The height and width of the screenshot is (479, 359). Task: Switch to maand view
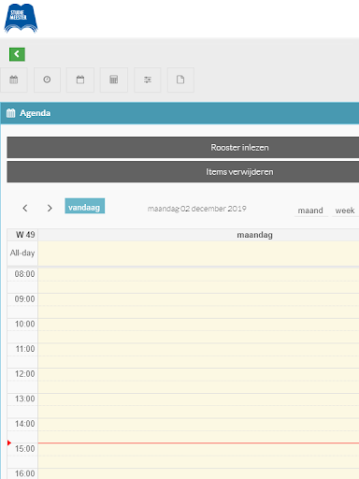tap(310, 210)
